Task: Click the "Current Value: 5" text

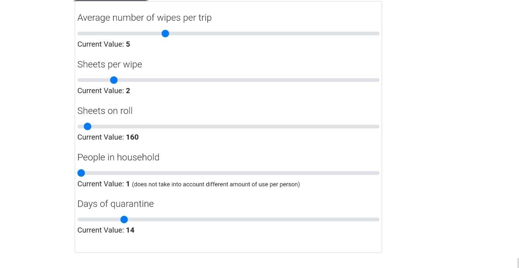Action: click(104, 44)
